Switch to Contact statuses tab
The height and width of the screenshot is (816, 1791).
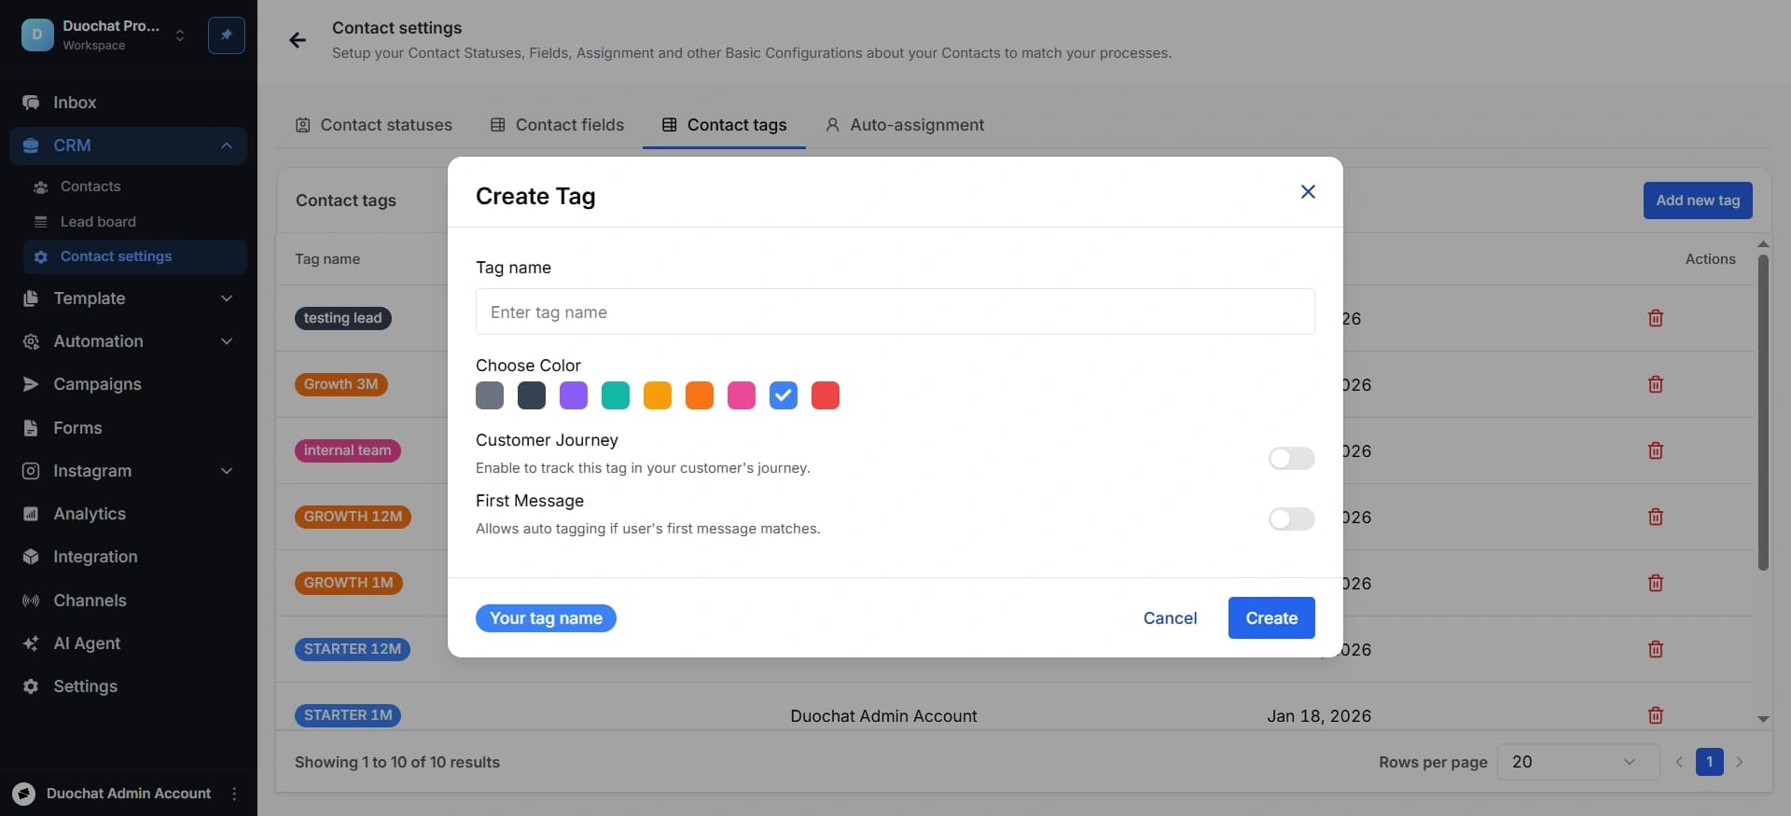tap(374, 125)
